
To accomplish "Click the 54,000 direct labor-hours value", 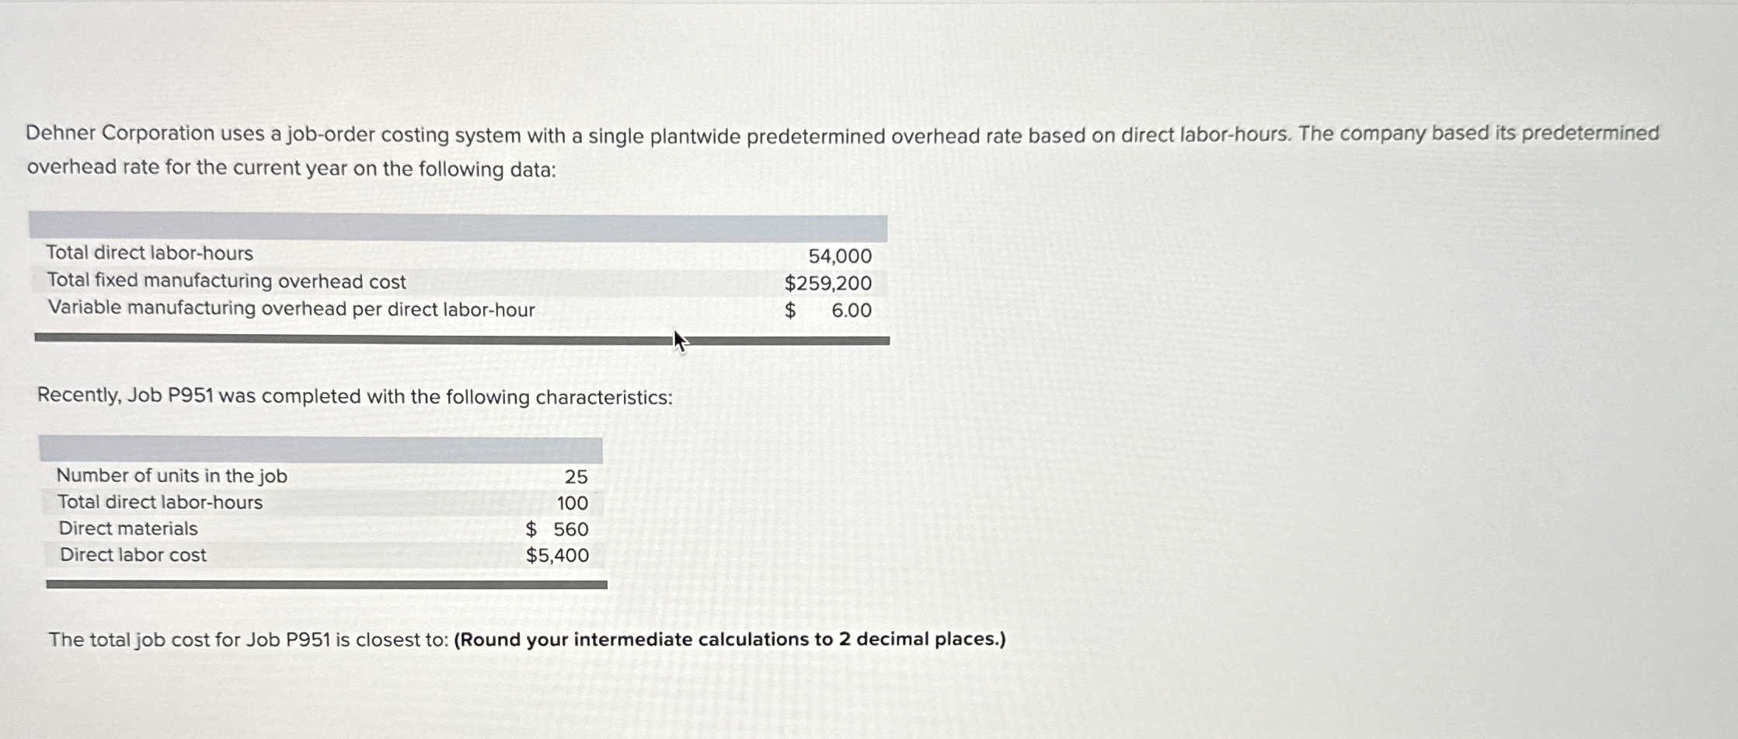I will click(x=839, y=256).
